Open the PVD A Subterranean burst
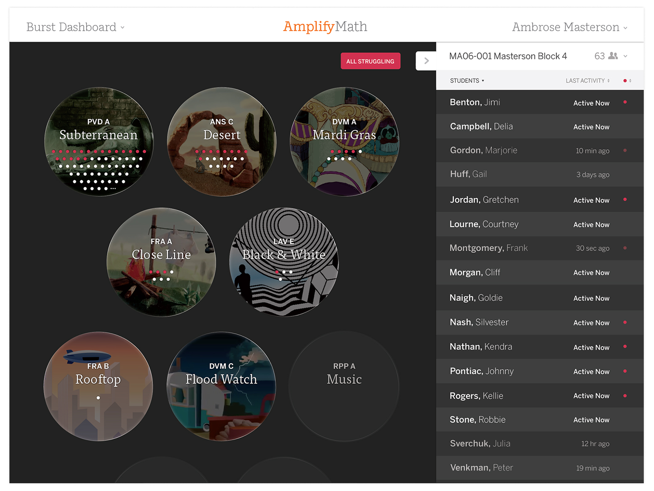 pyautogui.click(x=99, y=142)
